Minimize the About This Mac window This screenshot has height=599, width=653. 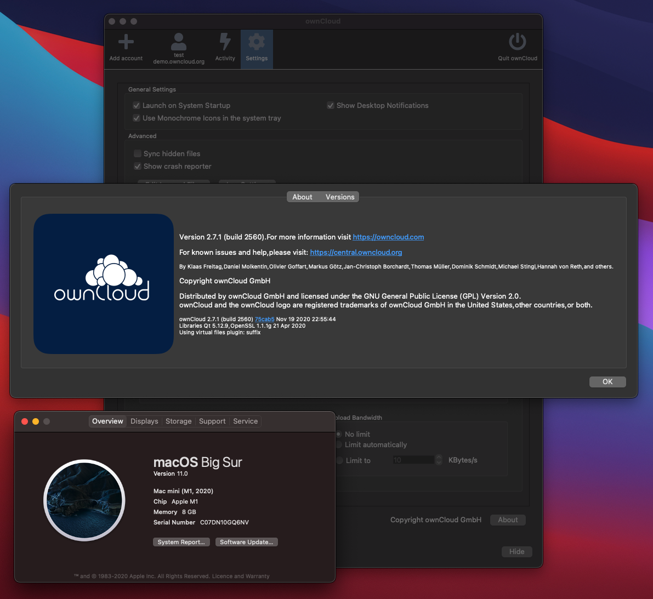point(36,421)
